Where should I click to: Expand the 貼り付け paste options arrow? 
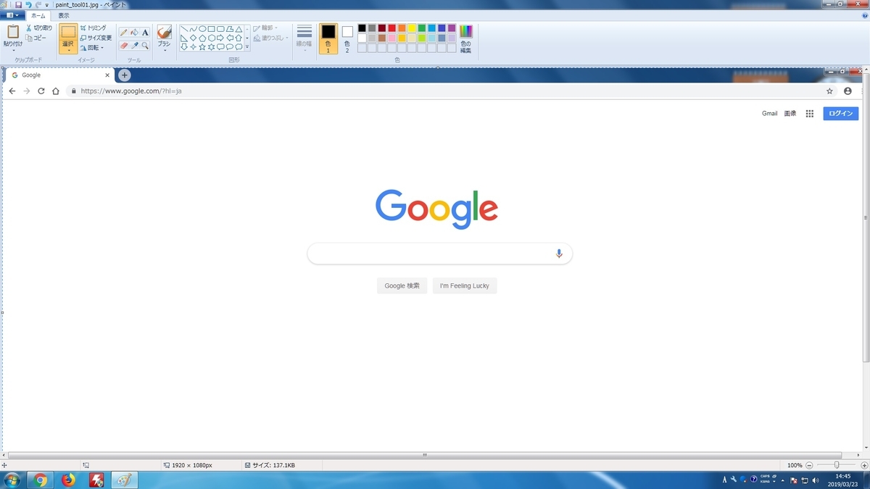tap(13, 50)
